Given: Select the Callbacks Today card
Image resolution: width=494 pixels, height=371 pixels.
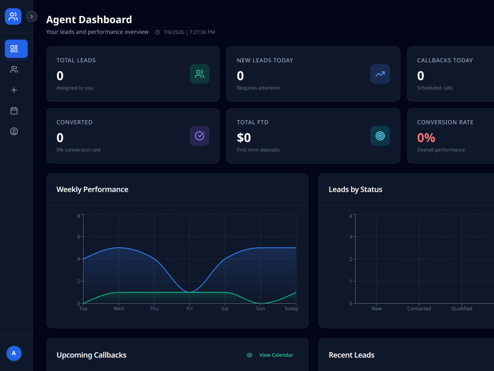Looking at the screenshot, I should pos(451,74).
